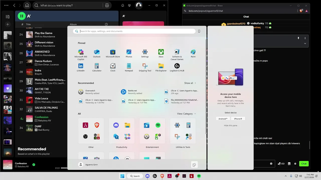Open Solitaire & Casual Games
This screenshot has height=180, width=321.
(177, 54)
